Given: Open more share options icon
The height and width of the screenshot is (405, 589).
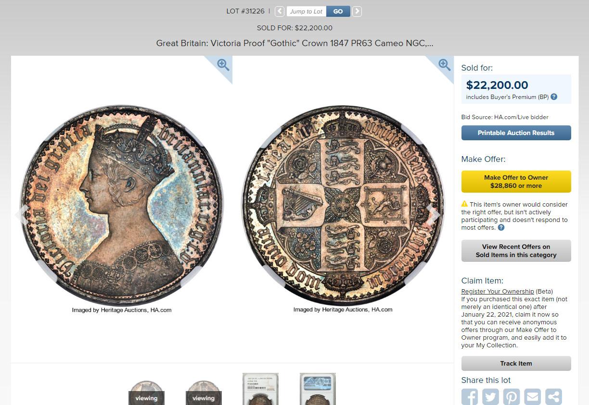Looking at the screenshot, I should tap(553, 397).
